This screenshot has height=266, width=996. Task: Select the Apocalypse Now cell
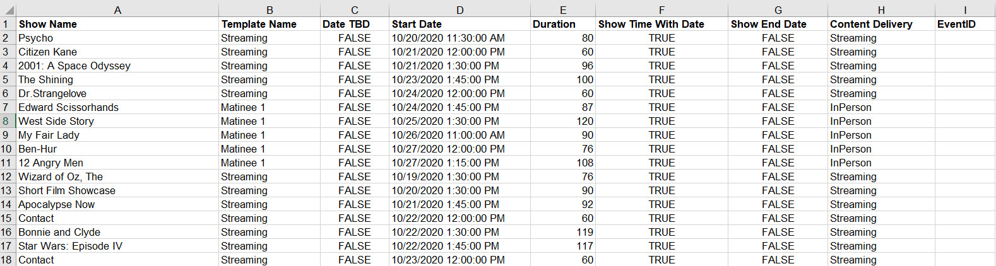117,204
